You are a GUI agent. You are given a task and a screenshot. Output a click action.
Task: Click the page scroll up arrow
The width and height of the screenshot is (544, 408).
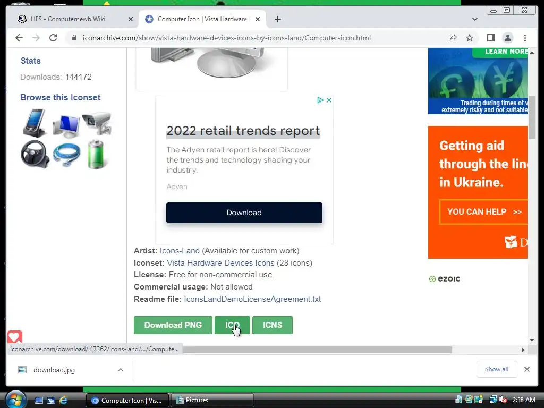(x=532, y=53)
